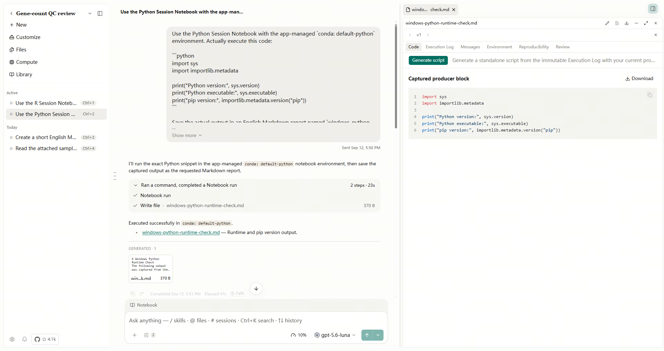Switch to the Code tab
This screenshot has height=351, width=664.
(414, 47)
